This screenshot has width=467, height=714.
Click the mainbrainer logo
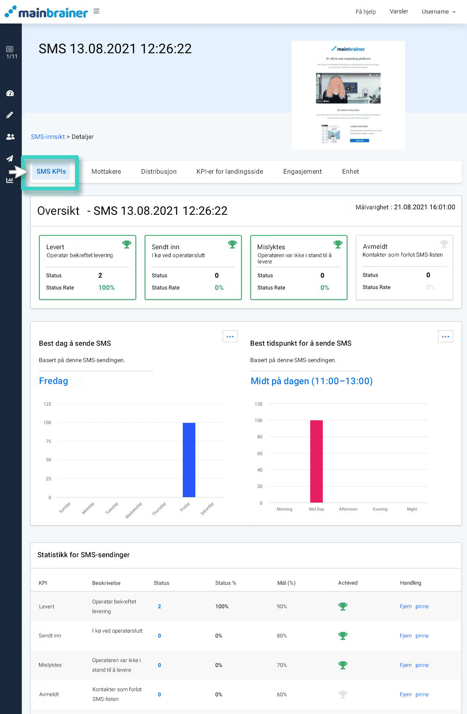tap(46, 12)
